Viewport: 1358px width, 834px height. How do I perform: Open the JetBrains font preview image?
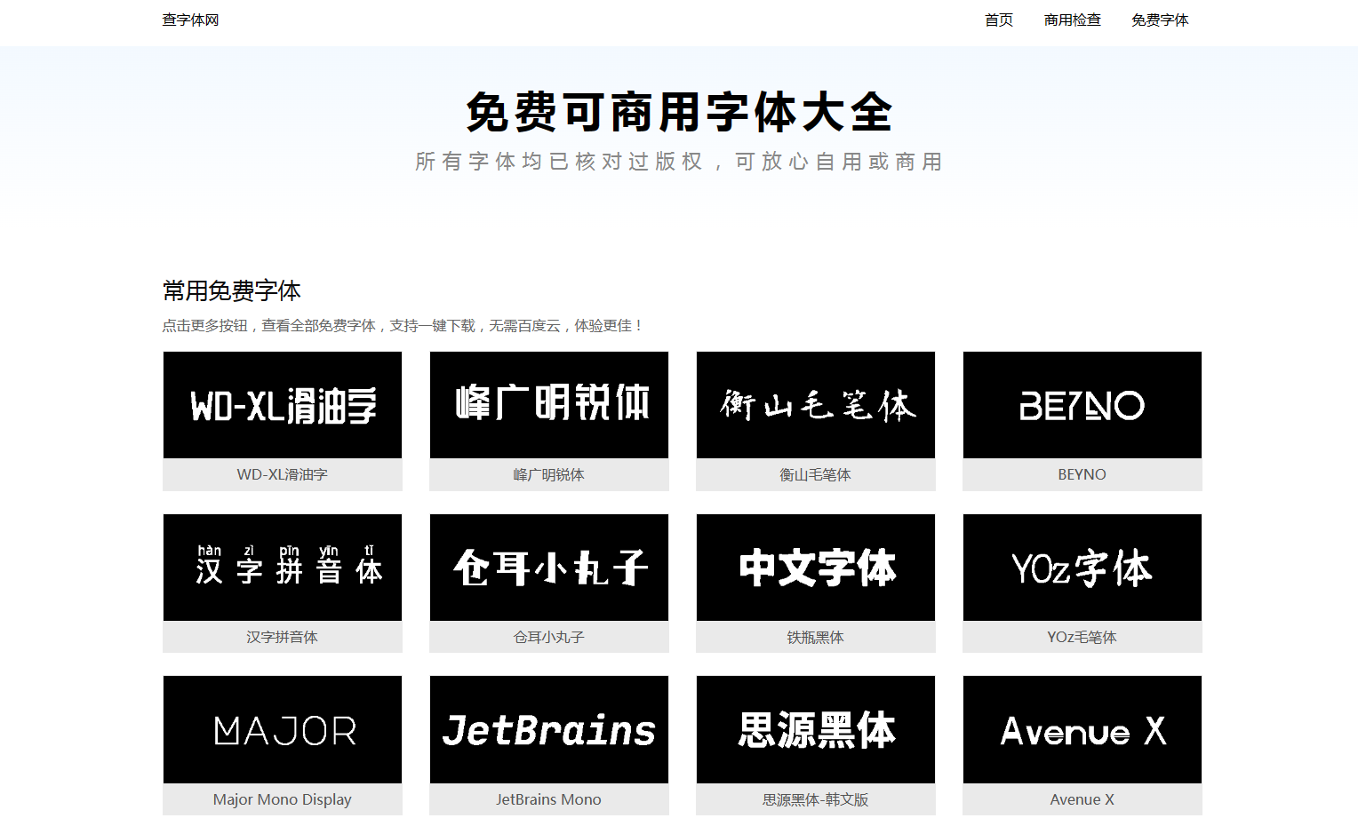click(x=549, y=730)
